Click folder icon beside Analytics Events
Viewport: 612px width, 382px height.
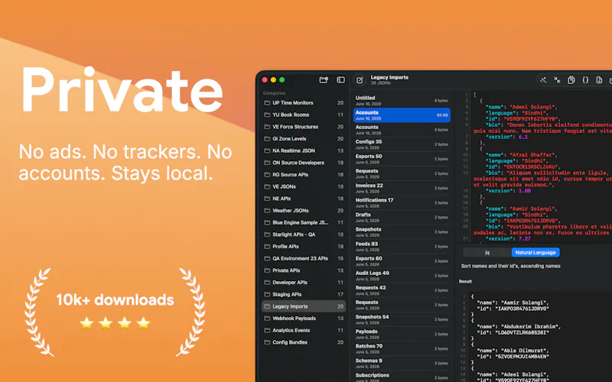click(267, 330)
